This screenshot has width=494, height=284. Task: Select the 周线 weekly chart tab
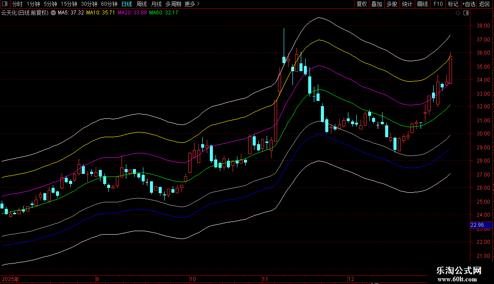(142, 4)
